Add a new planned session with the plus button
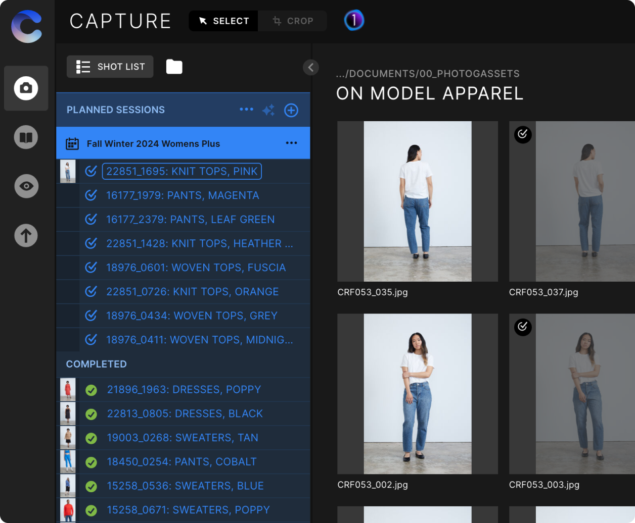635x523 pixels. click(291, 110)
